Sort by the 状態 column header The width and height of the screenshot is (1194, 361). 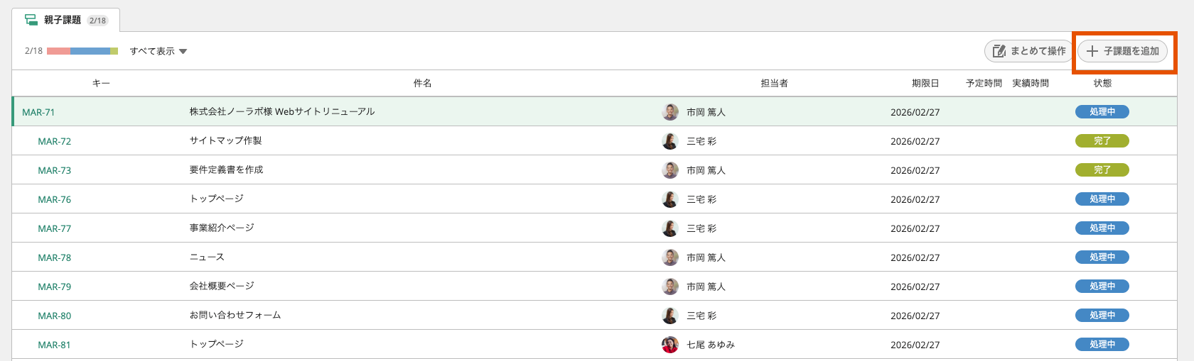coord(1102,83)
